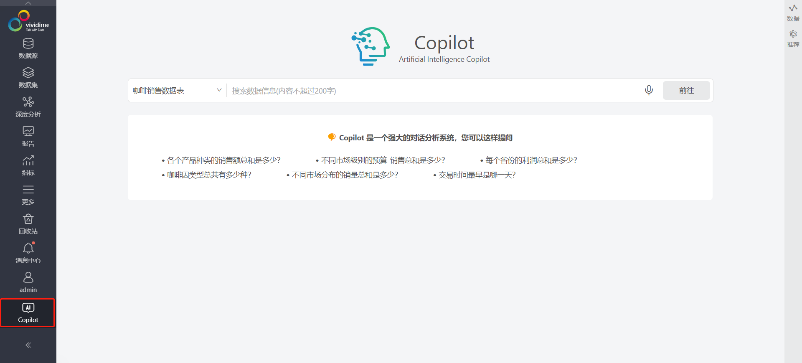This screenshot has width=802, height=363.
Task: Click the 前往 button
Action: pos(686,91)
